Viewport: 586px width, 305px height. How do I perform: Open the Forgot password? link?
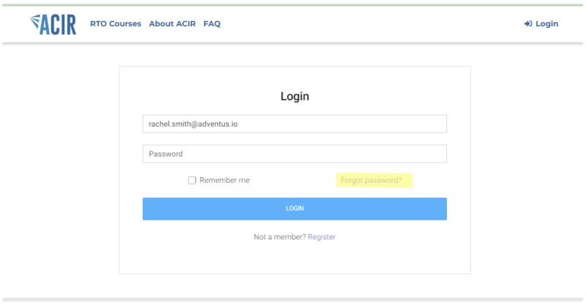click(x=371, y=181)
